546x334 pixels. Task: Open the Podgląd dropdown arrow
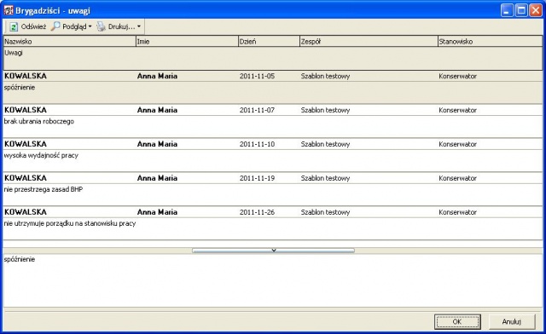click(90, 26)
